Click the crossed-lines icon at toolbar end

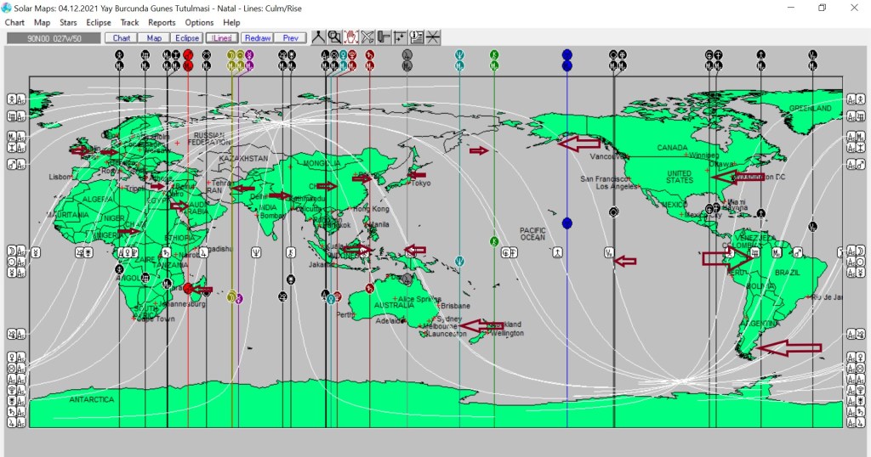tap(433, 37)
